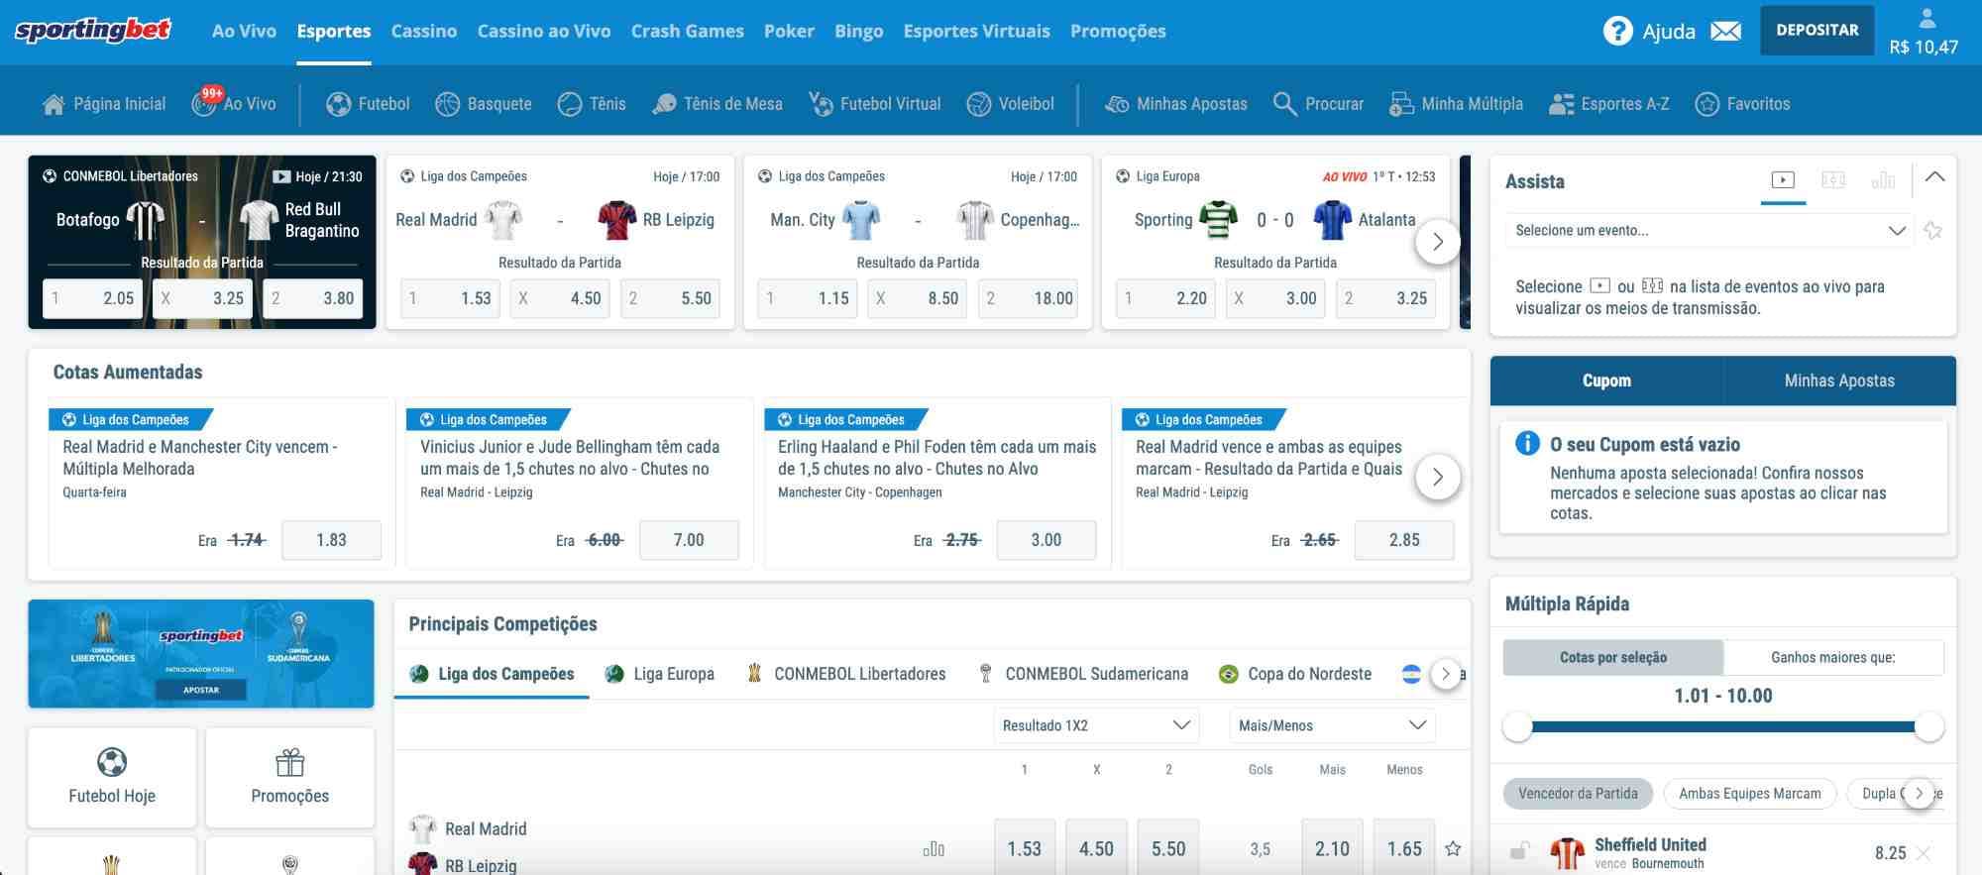Viewport: 1982px width, 875px height.
Task: Open Cassino ao Vivo menu
Action: tap(544, 31)
